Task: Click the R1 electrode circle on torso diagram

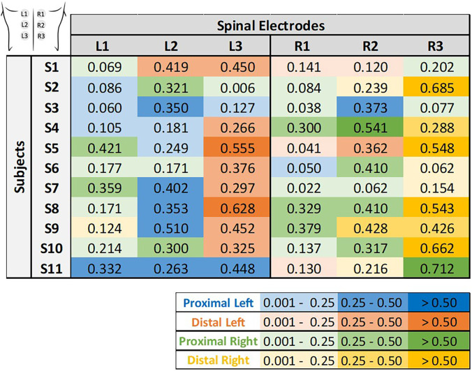Action: [x=40, y=14]
